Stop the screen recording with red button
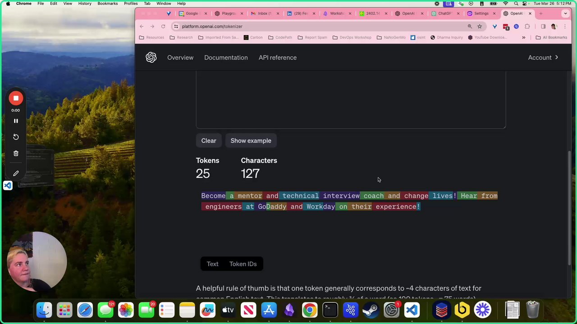The width and height of the screenshot is (577, 324). [x=16, y=98]
